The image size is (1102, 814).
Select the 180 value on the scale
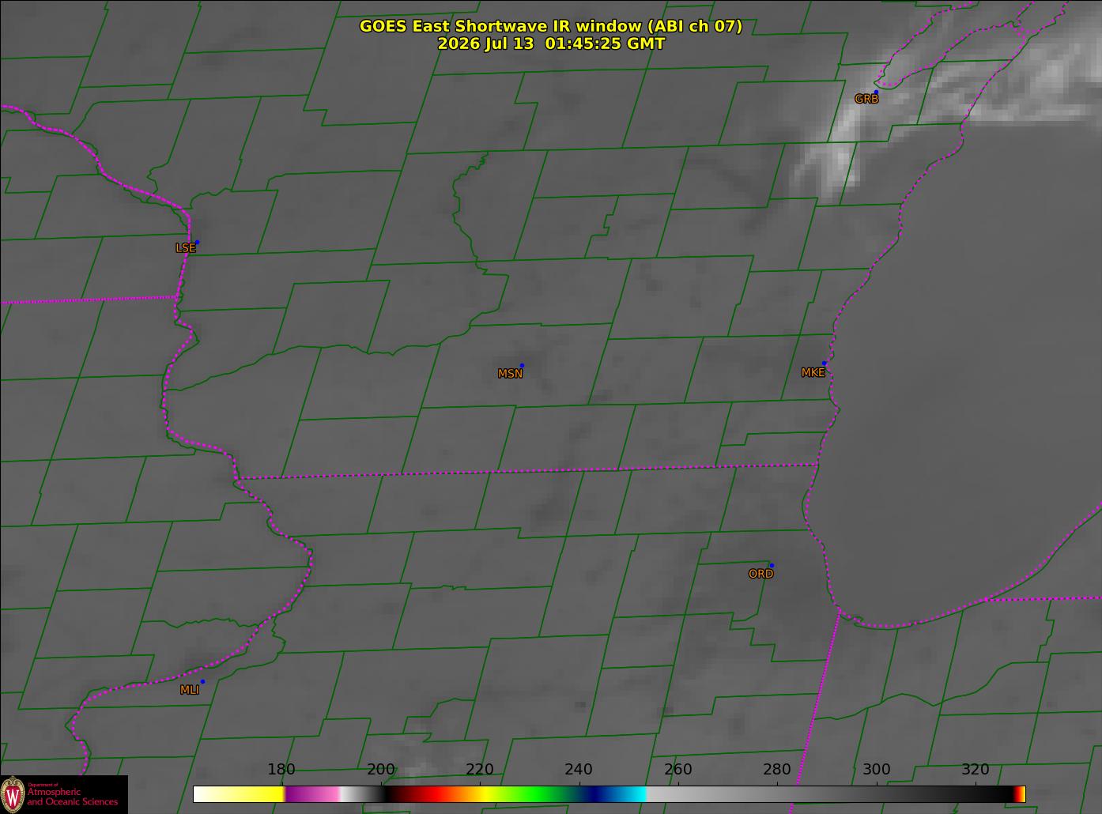[x=281, y=770]
